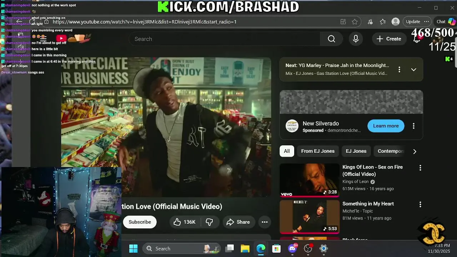Open Something in My Heart thumbnail
This screenshot has height=257, width=457.
tap(310, 217)
